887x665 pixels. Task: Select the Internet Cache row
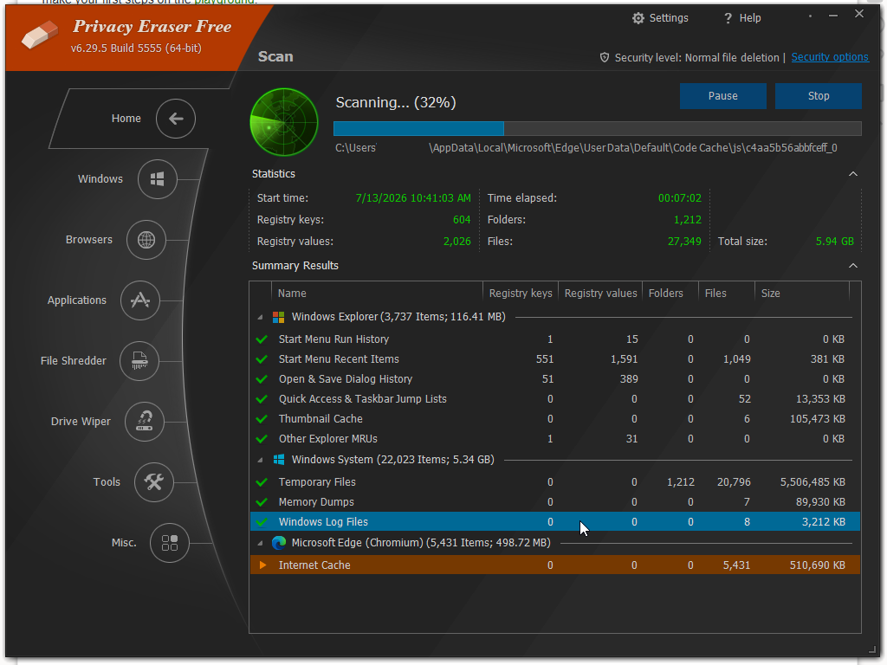click(555, 565)
